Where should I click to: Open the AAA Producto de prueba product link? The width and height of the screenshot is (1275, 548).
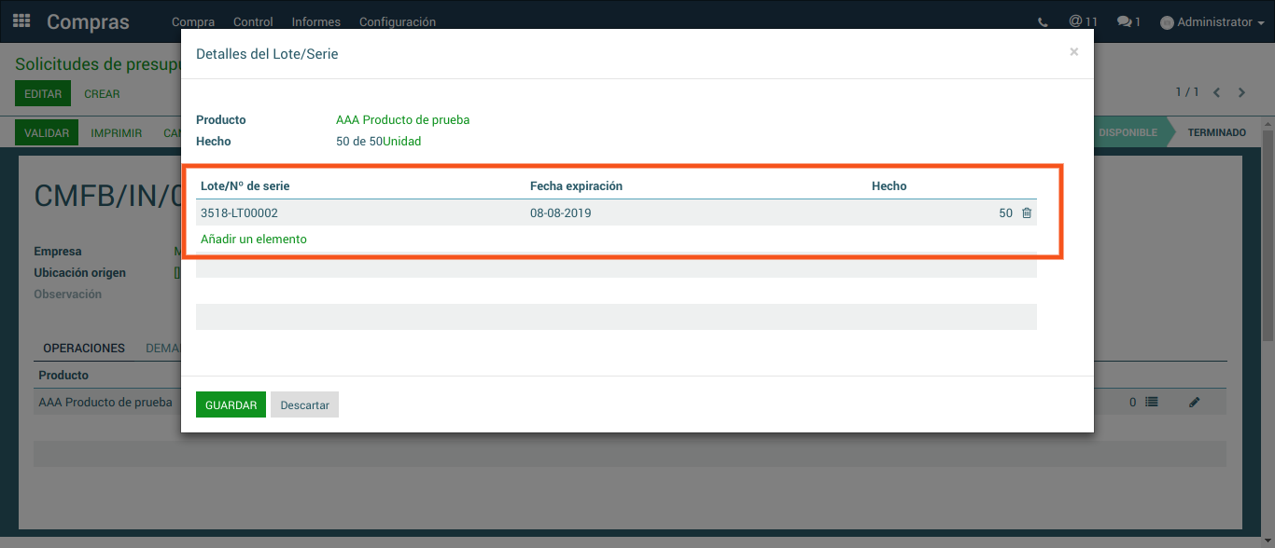[402, 120]
